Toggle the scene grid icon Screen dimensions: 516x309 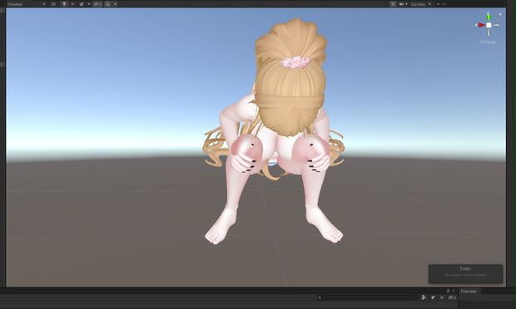tap(108, 4)
